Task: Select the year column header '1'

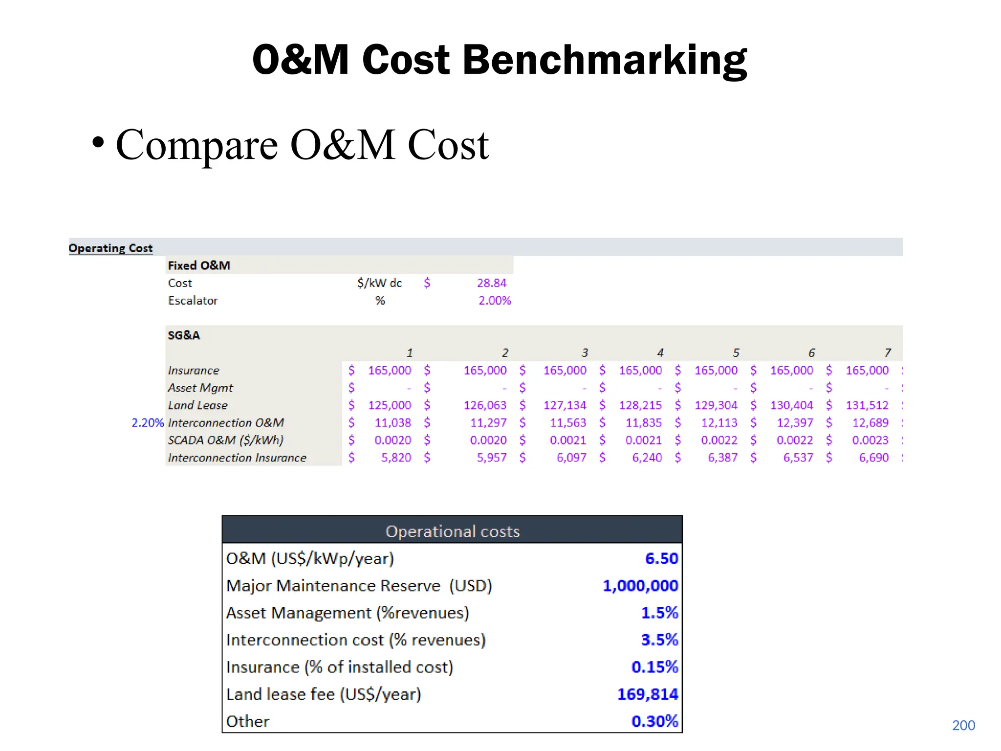Action: coord(410,353)
